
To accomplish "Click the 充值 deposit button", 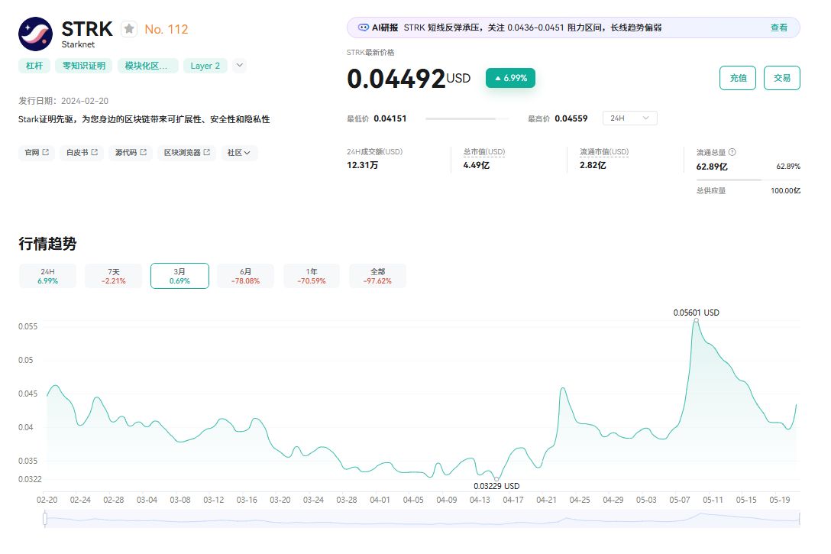I will [738, 78].
